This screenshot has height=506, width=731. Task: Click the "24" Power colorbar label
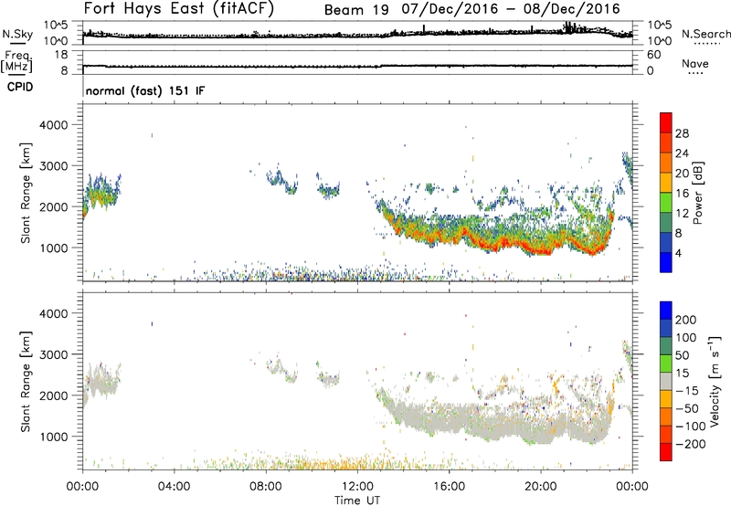[x=682, y=153]
